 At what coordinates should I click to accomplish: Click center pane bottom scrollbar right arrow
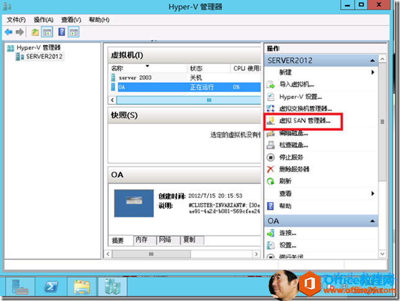[256, 254]
